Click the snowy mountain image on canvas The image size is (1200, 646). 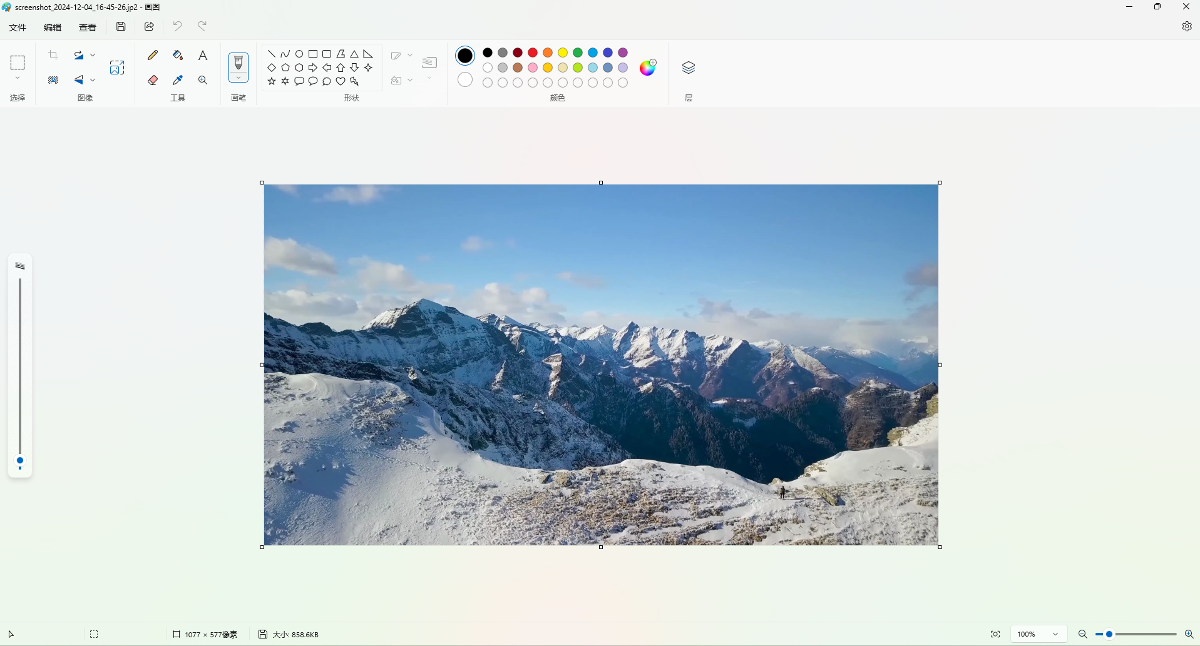coord(601,365)
